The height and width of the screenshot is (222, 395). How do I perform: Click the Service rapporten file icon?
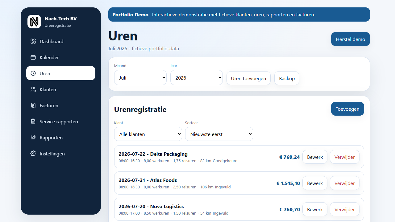click(x=33, y=121)
